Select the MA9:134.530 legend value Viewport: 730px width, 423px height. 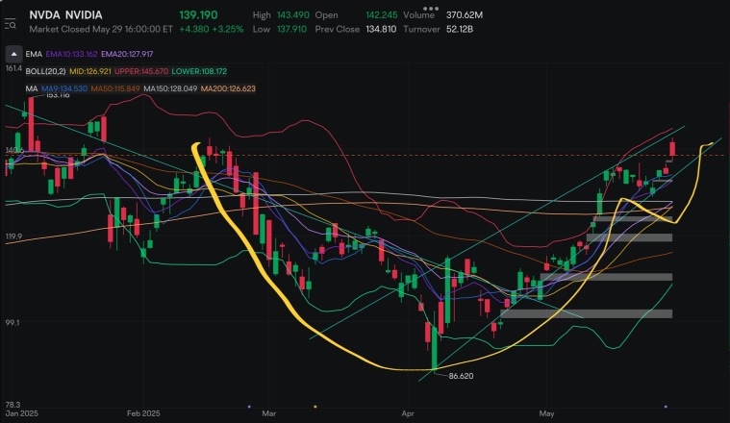coord(64,88)
